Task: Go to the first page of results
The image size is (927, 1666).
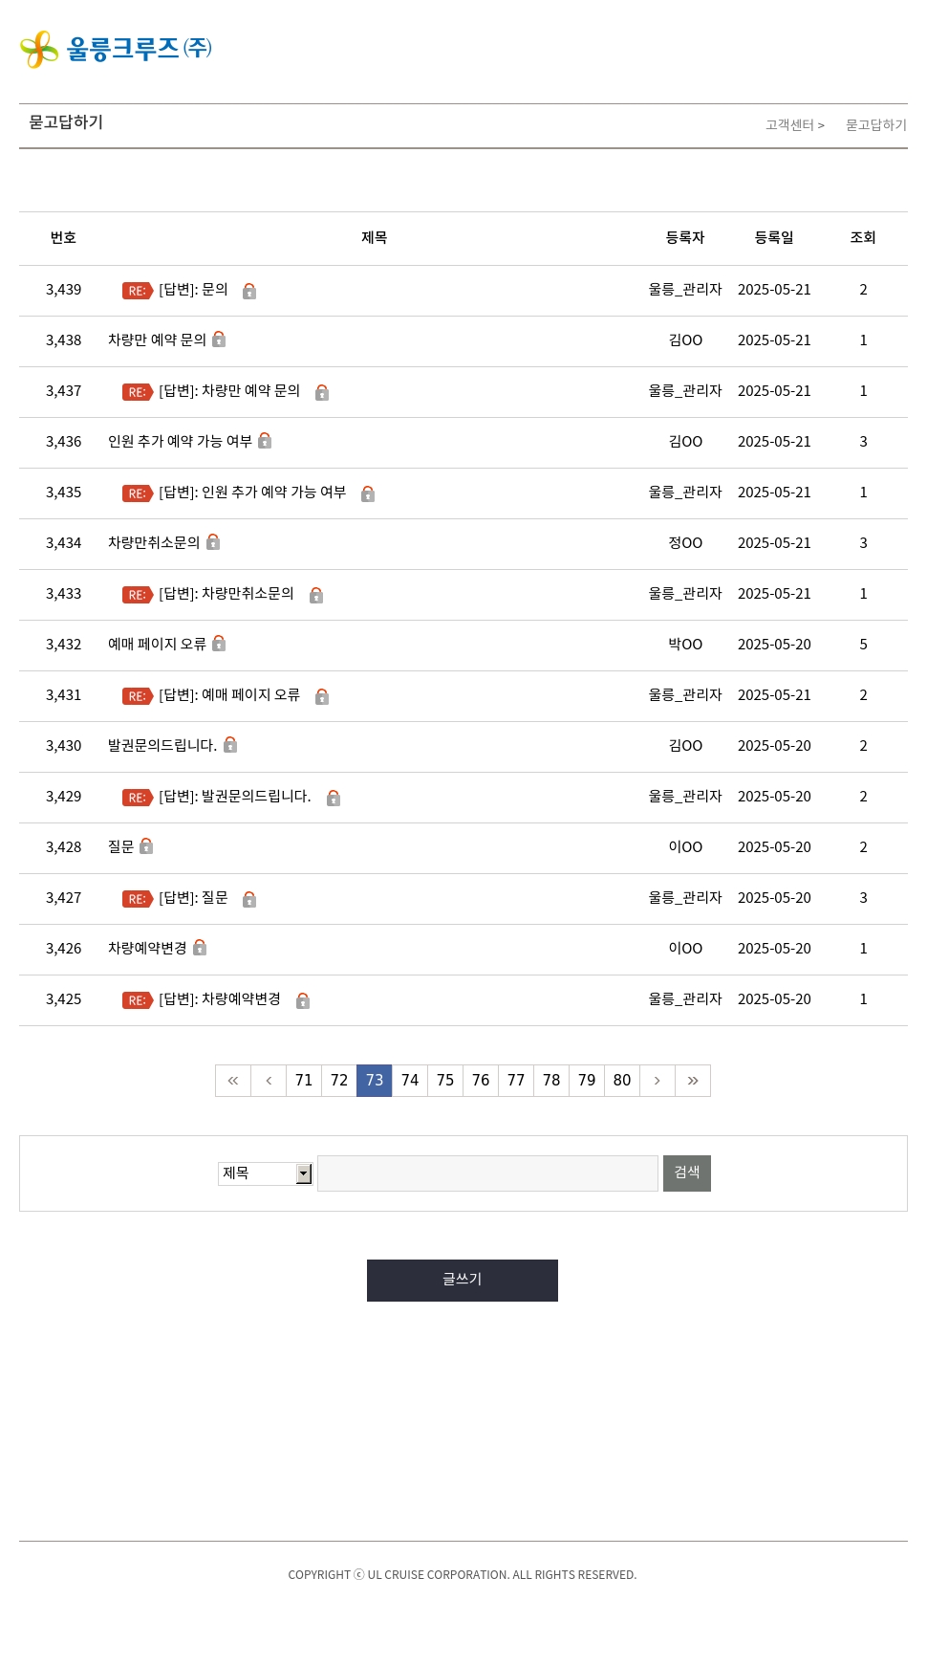Action: 233,1081
